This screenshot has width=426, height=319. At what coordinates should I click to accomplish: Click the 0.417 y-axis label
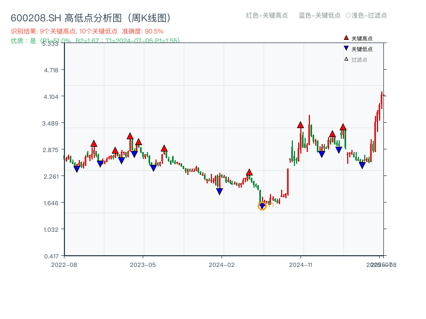(51, 256)
